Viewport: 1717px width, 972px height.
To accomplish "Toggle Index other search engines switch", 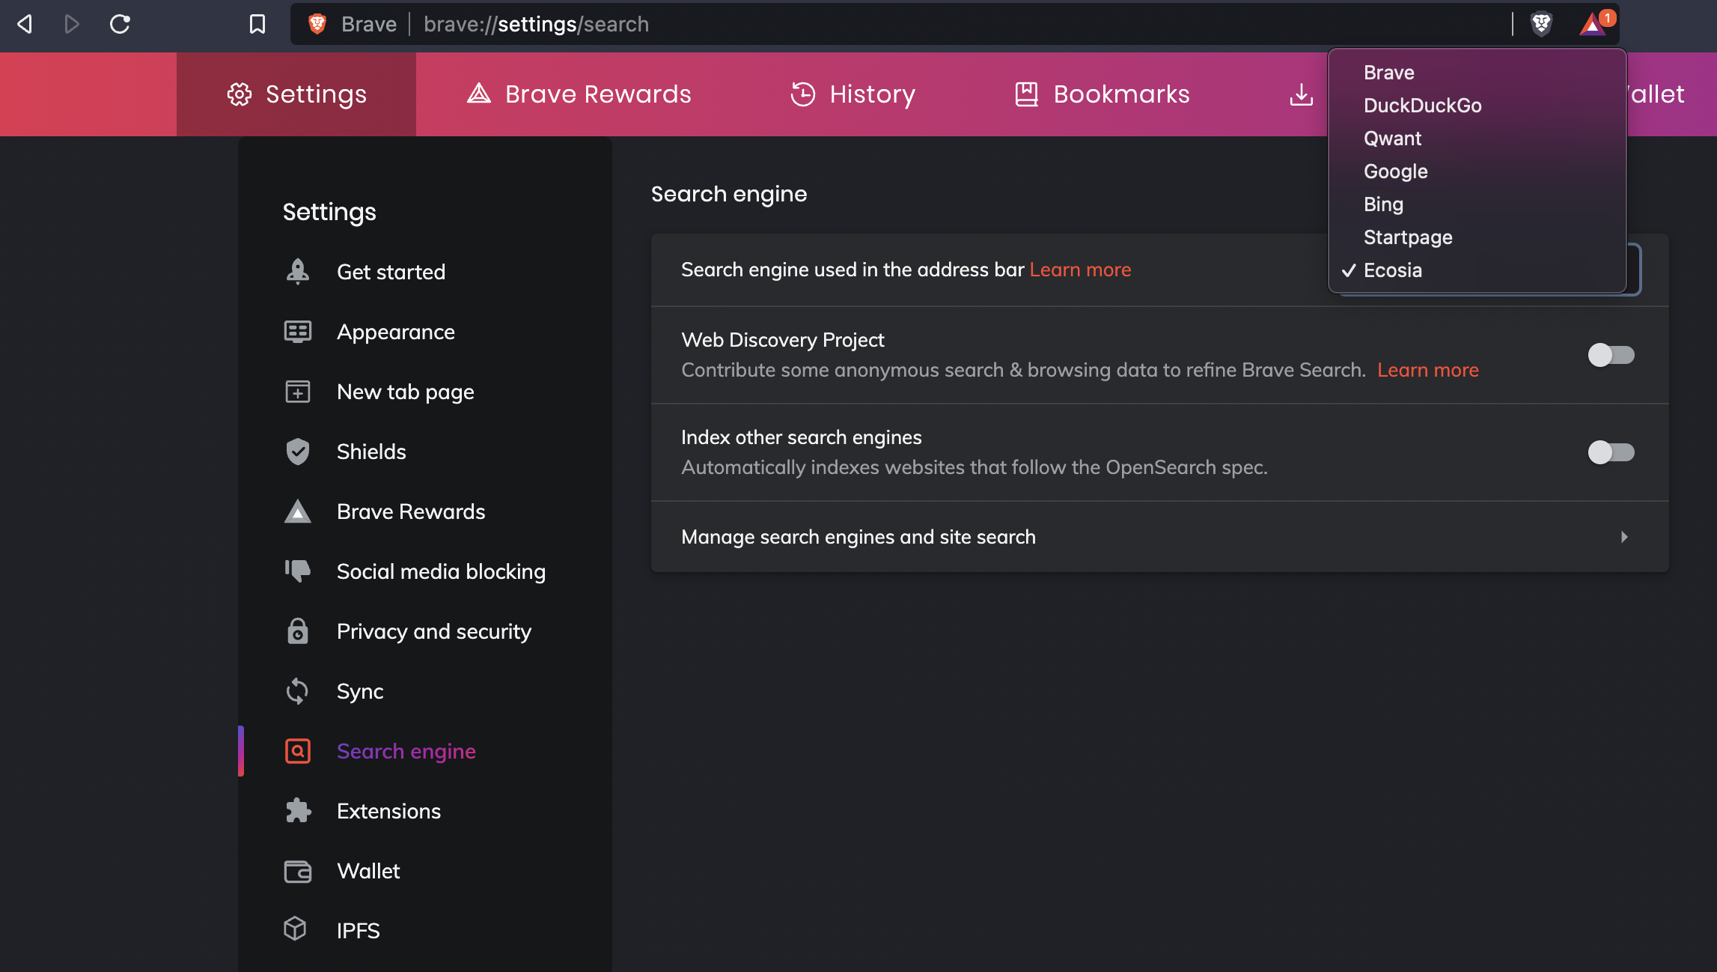I will 1611,452.
